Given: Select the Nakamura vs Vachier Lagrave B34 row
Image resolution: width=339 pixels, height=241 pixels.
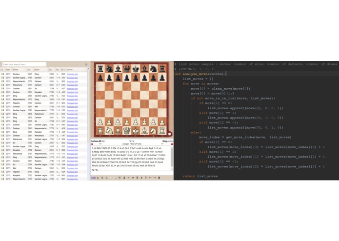Looking at the screenshot, I should point(44,139).
